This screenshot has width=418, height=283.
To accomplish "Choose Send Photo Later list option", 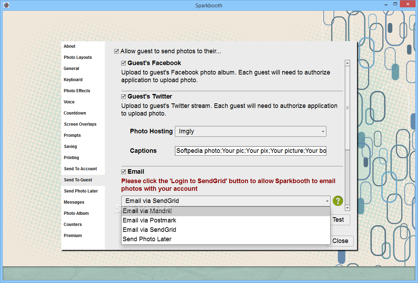I will (x=226, y=239).
